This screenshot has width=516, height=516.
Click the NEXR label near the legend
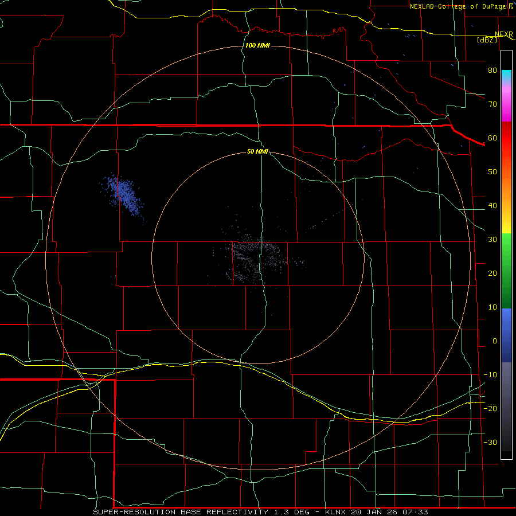(503, 34)
